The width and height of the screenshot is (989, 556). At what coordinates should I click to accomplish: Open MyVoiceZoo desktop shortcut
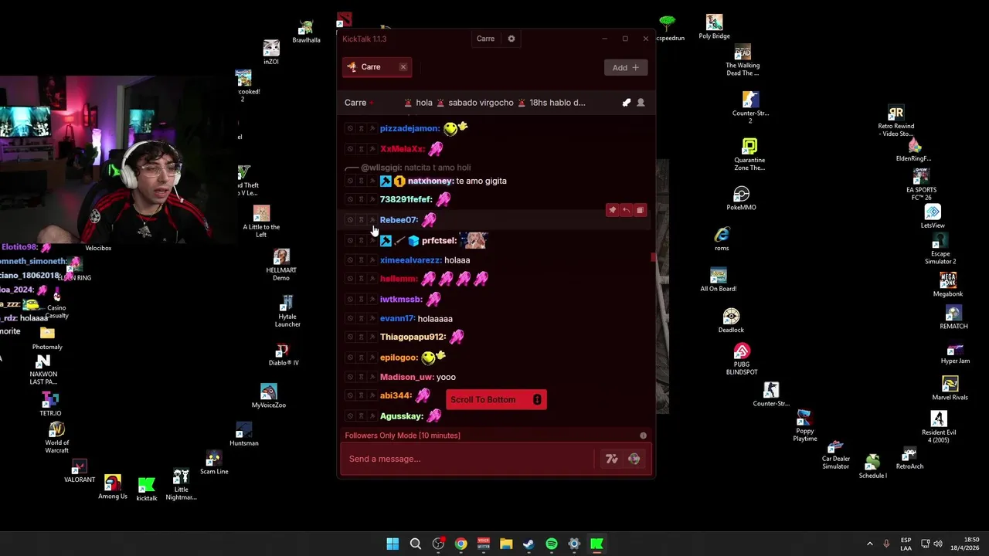pyautogui.click(x=269, y=396)
